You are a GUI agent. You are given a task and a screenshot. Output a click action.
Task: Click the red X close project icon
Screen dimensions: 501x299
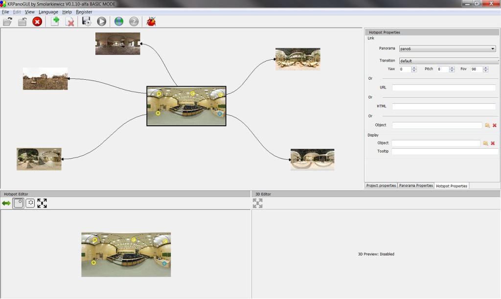coord(37,22)
